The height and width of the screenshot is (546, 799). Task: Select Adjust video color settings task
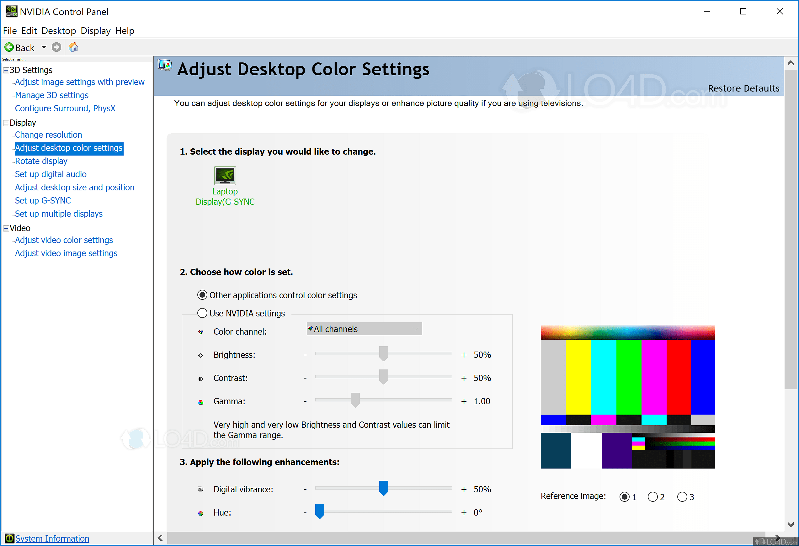tap(64, 240)
